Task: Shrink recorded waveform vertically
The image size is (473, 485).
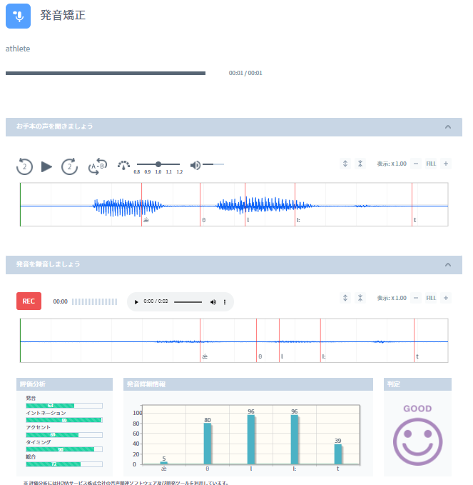Action: [x=360, y=298]
